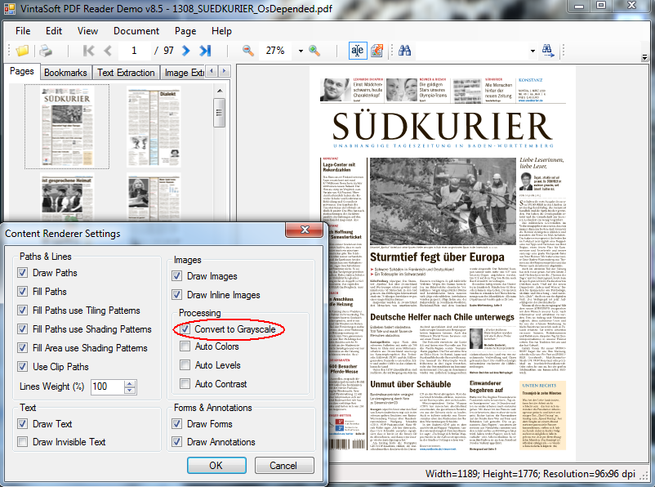655x487 pixels.
Task: Open a PDF file with the folder icon
Action: [25, 51]
